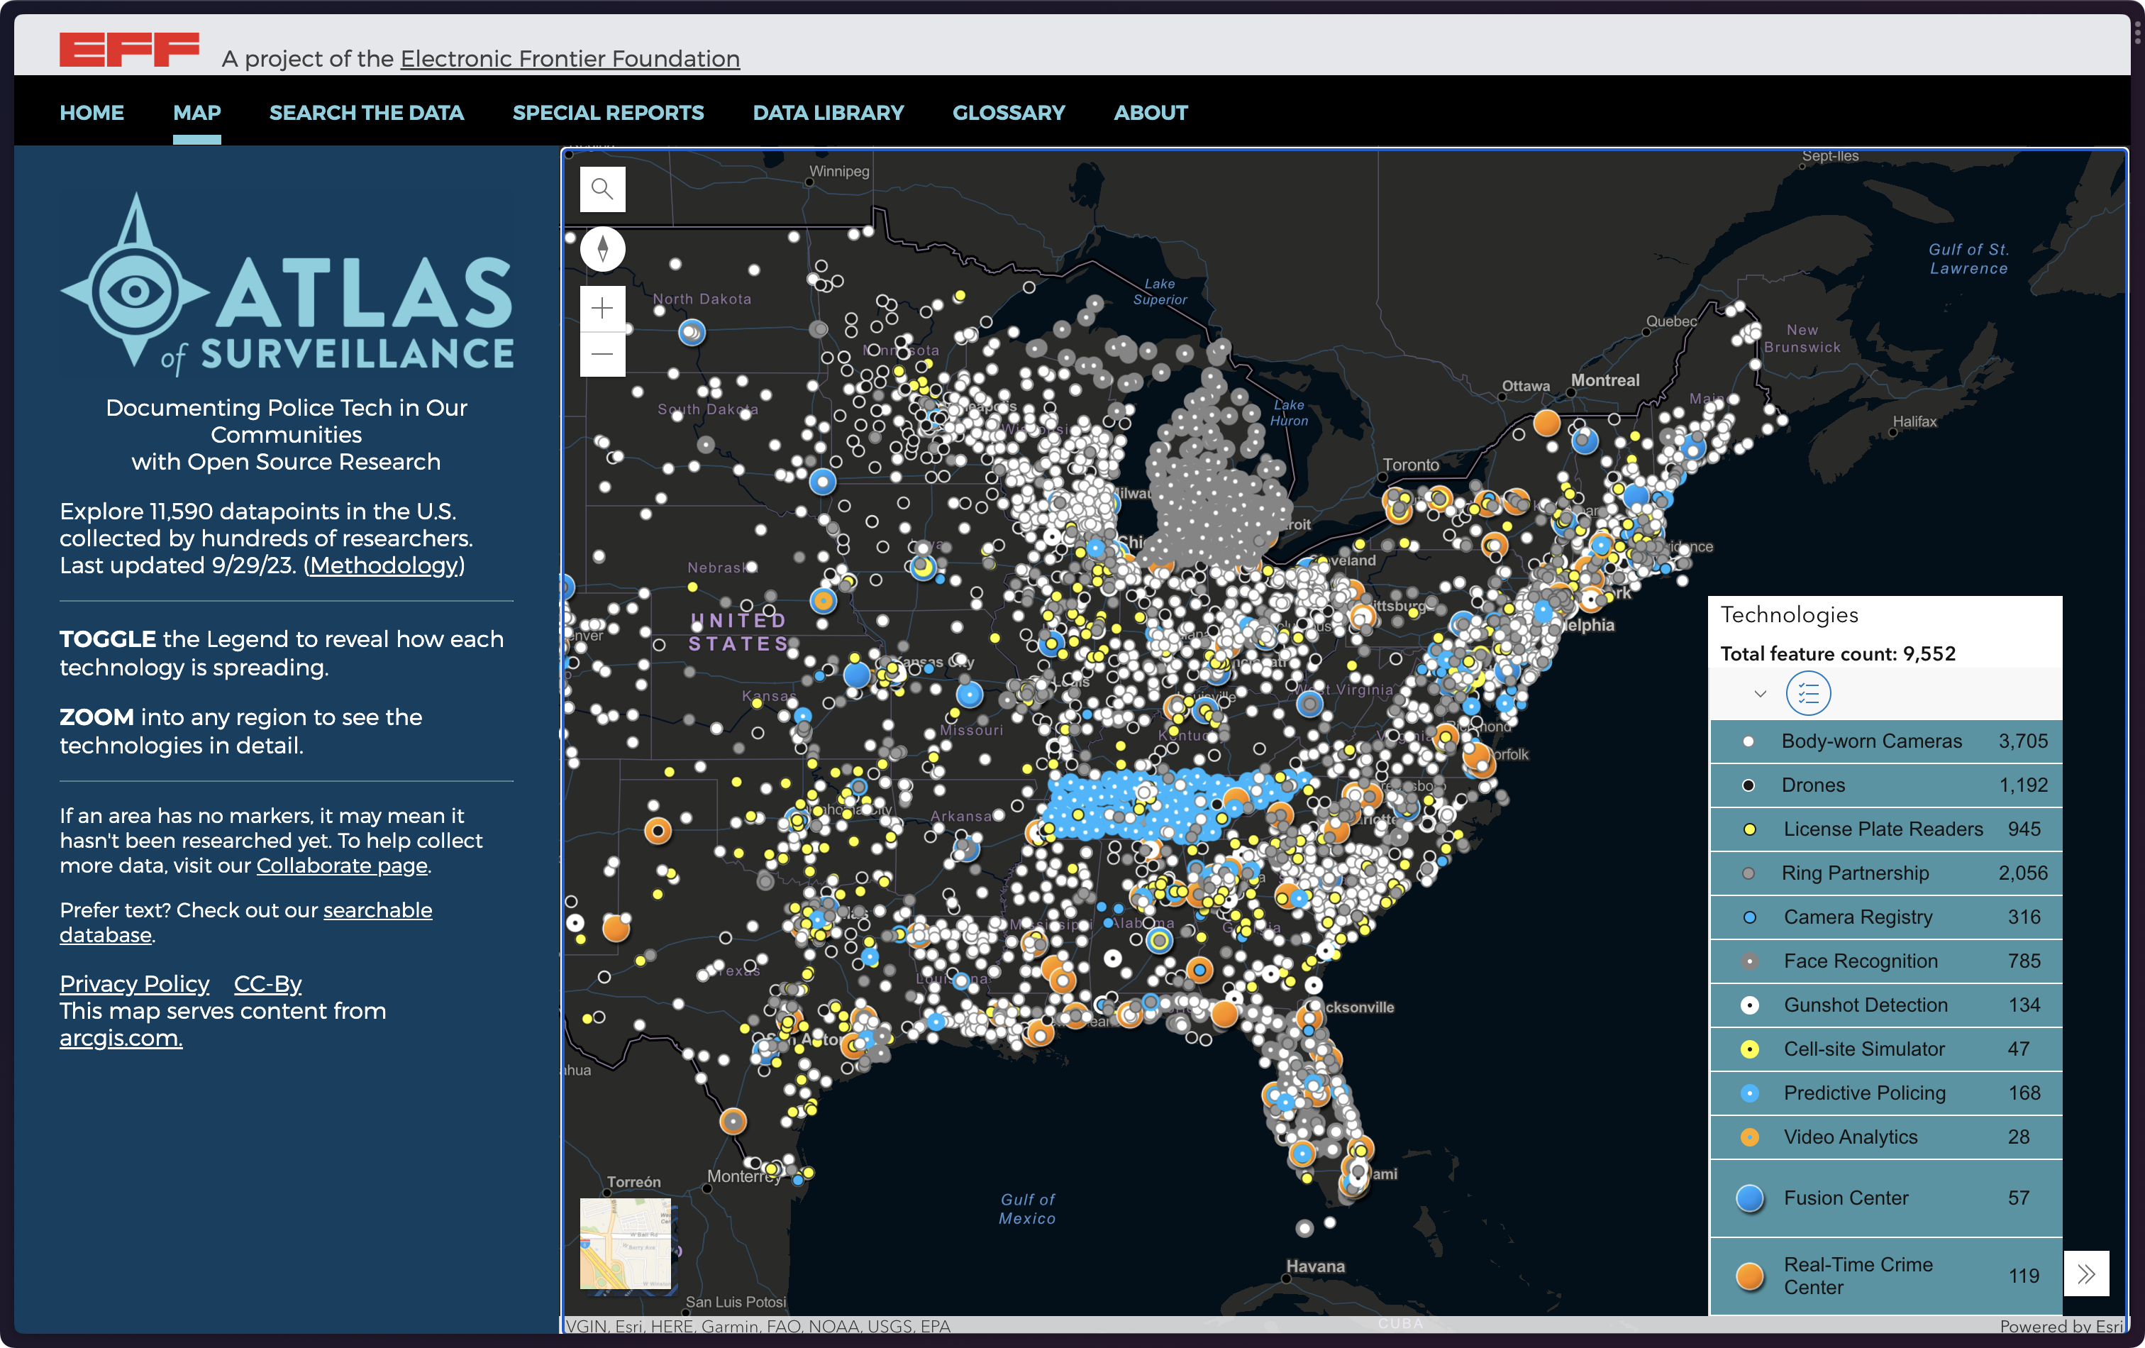Click the legend list icon in Technologies panel
Screen dimensions: 2145x1348
[1807, 693]
